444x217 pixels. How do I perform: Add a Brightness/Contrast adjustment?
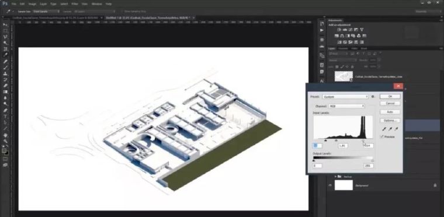coord(339,29)
